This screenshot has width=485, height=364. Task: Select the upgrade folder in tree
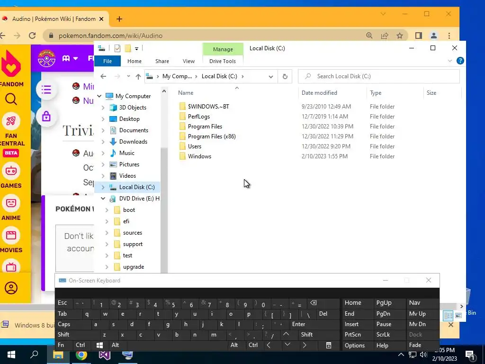point(133,267)
